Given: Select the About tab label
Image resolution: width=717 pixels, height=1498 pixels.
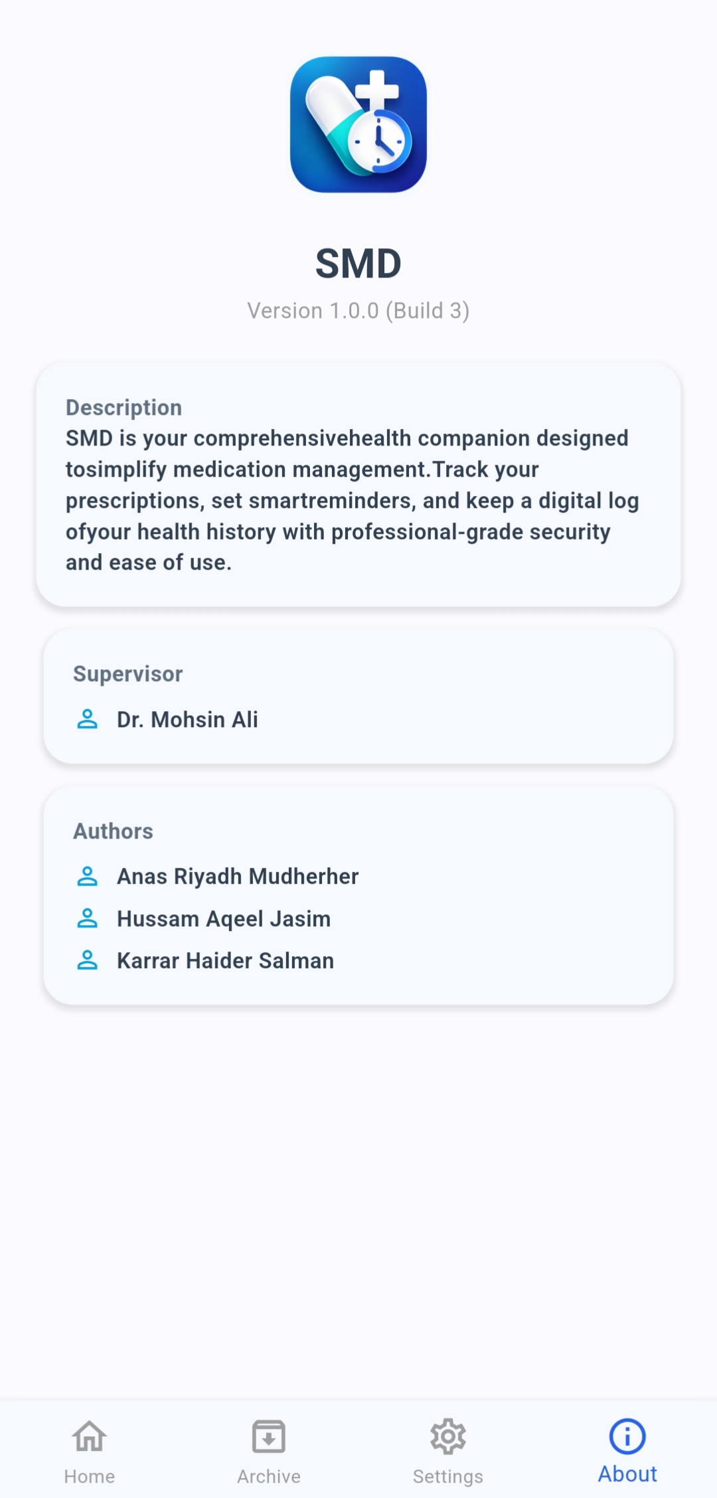Looking at the screenshot, I should tap(627, 1474).
